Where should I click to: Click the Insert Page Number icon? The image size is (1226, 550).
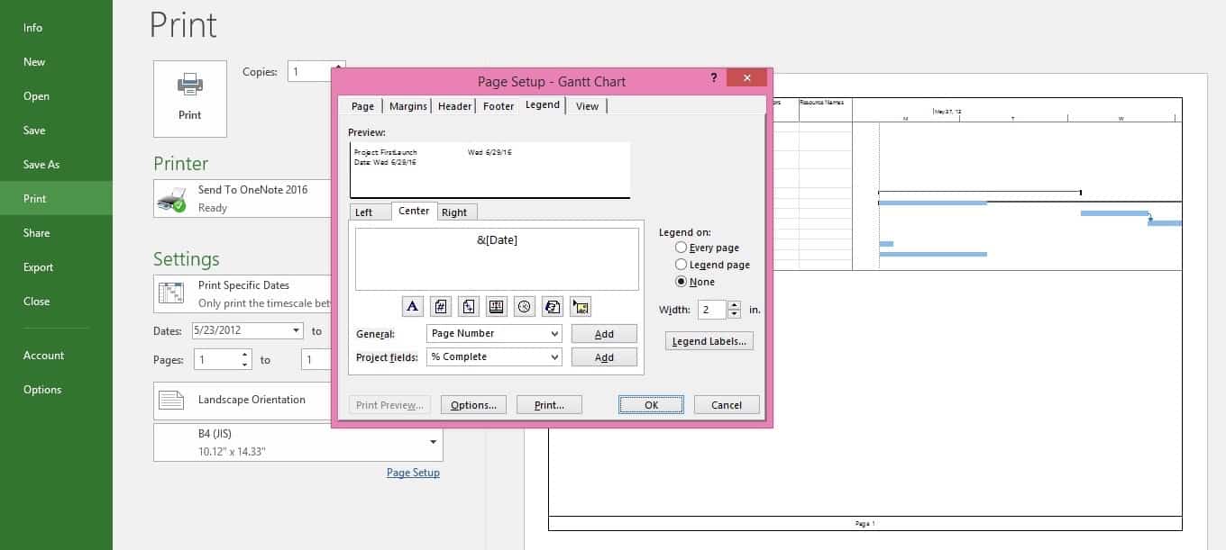pos(440,307)
